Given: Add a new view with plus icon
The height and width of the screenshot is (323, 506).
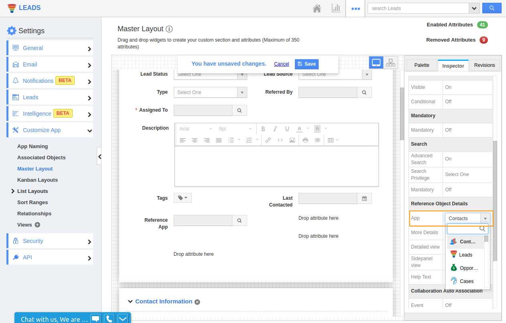Looking at the screenshot, I should pyautogui.click(x=37, y=225).
